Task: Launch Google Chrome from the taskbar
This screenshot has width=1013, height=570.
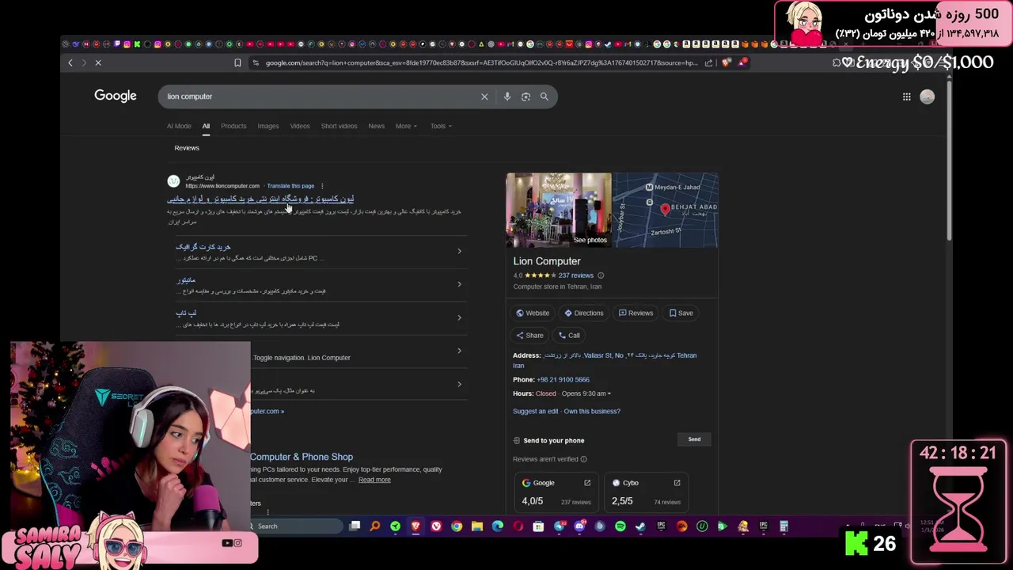Action: 457,526
